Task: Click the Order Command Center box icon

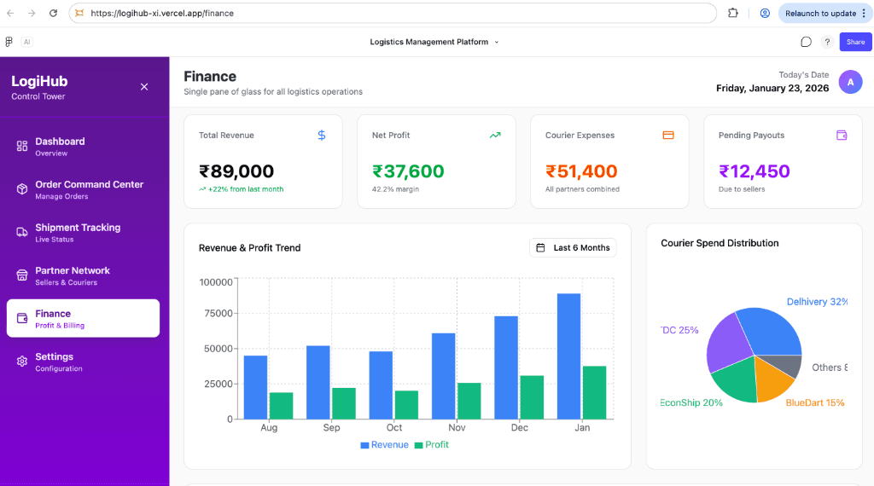Action: (21, 189)
